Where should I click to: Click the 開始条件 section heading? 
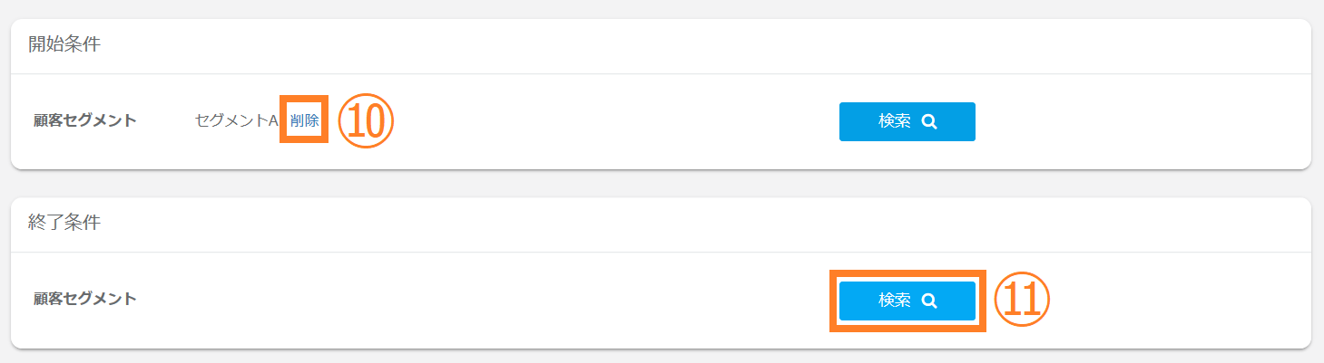[x=64, y=45]
